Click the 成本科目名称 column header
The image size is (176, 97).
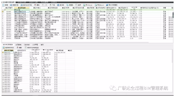coord(22,50)
